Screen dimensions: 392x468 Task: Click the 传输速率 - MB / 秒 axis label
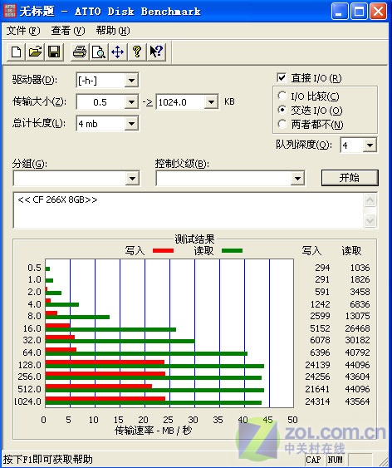[153, 431]
